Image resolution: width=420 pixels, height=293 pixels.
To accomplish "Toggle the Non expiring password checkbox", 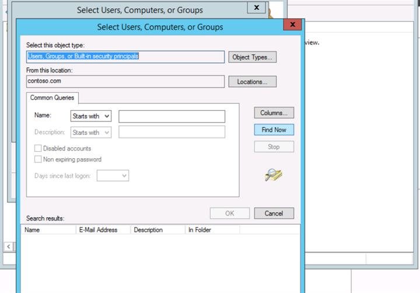I will (x=38, y=159).
